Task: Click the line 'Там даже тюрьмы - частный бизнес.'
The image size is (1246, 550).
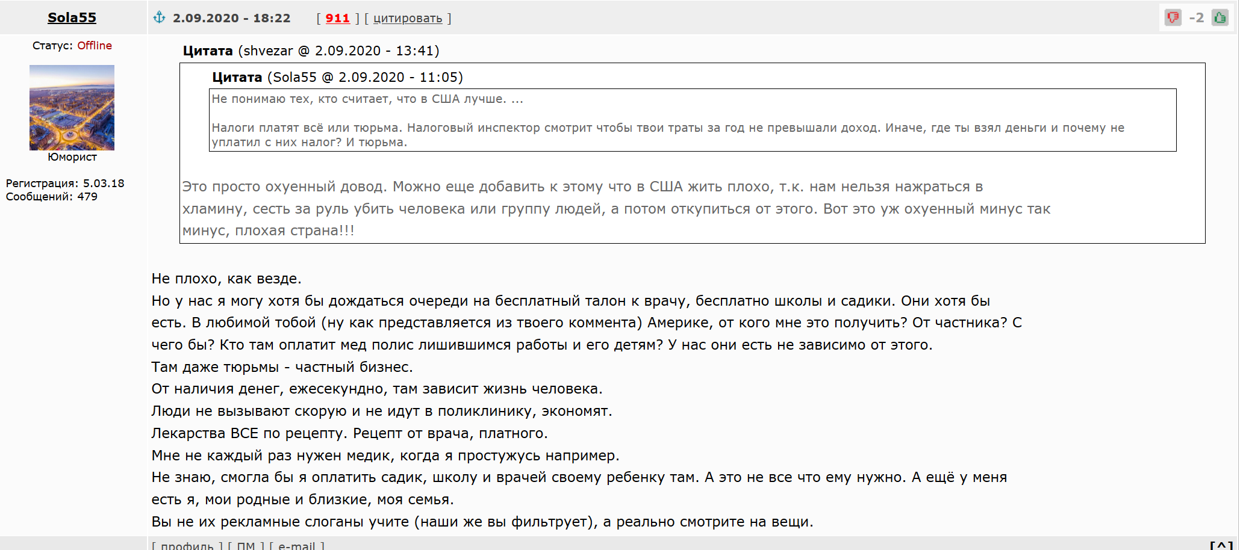Action: (x=282, y=367)
